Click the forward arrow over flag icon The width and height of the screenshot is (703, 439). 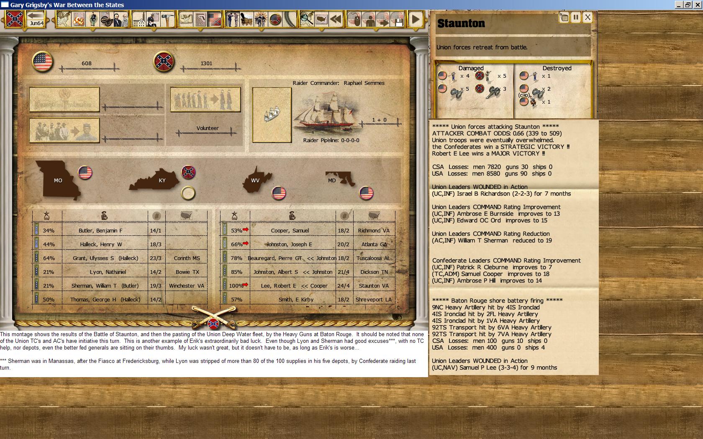[x=383, y=19]
